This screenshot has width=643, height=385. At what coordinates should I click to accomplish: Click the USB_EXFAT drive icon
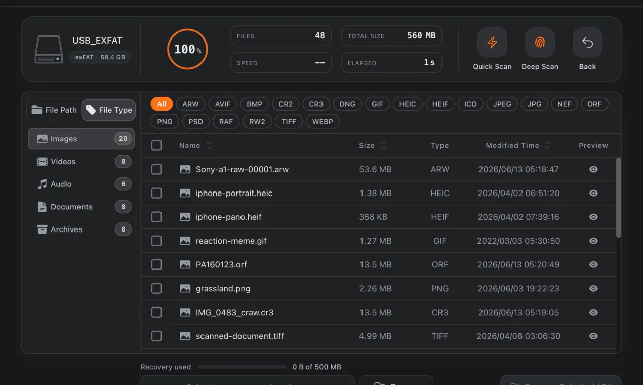[49, 49]
